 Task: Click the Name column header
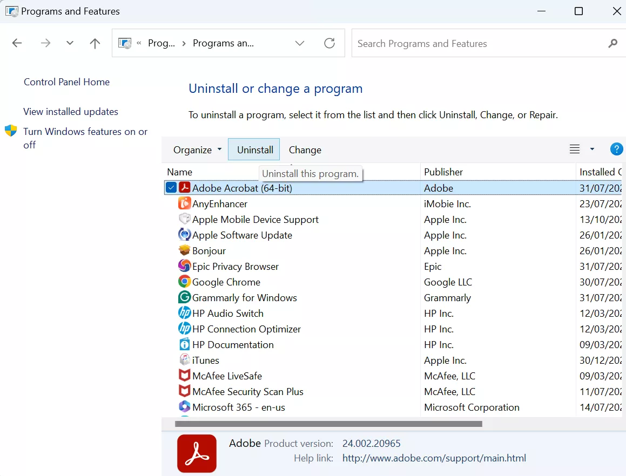(179, 172)
